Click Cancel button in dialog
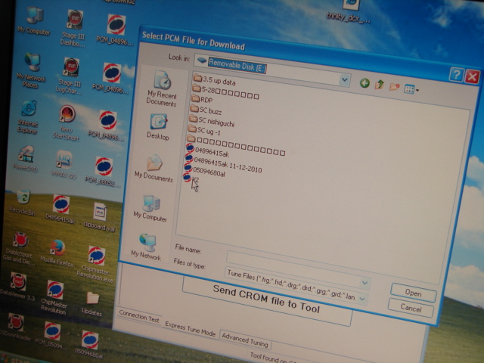Image resolution: width=484 pixels, height=363 pixels. click(x=411, y=308)
